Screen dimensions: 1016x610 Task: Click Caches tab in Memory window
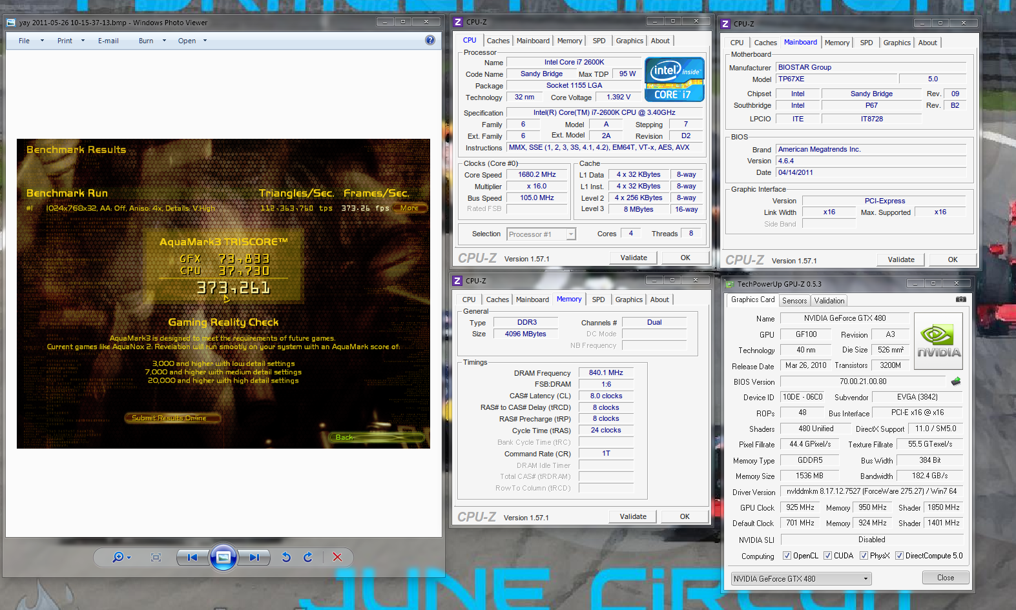coord(497,300)
